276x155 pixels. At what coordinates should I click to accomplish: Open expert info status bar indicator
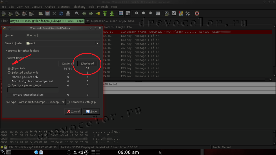(x=2, y=147)
